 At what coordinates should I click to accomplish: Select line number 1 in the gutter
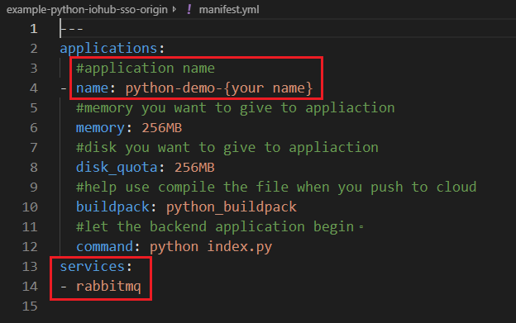pyautogui.click(x=34, y=29)
